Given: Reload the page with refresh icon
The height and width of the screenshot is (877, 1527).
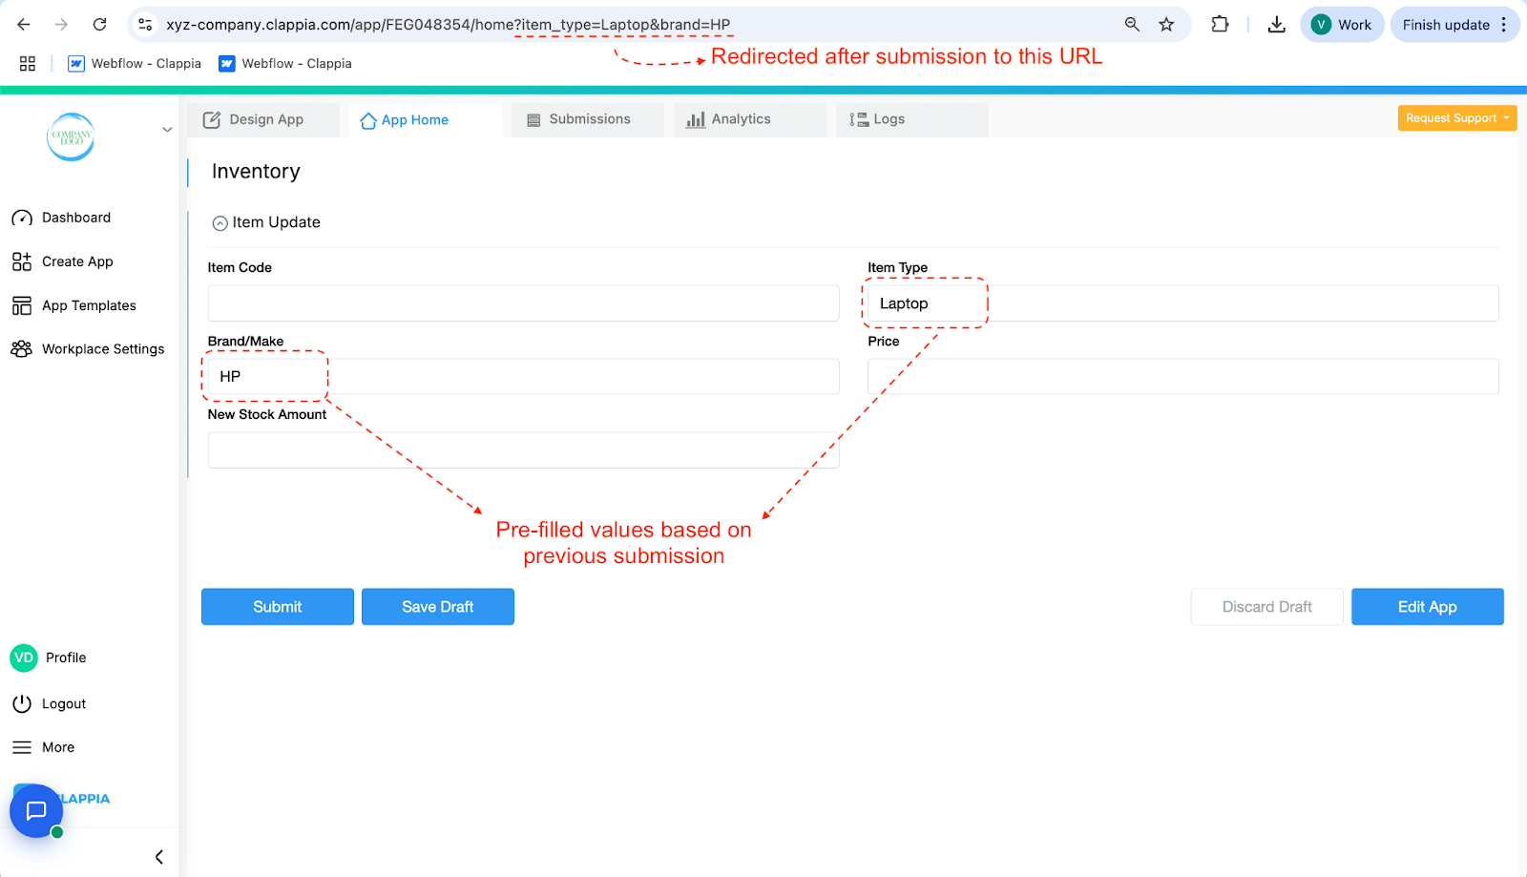Looking at the screenshot, I should 99,25.
